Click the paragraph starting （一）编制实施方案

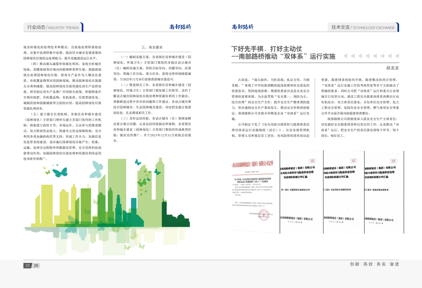pos(152,68)
